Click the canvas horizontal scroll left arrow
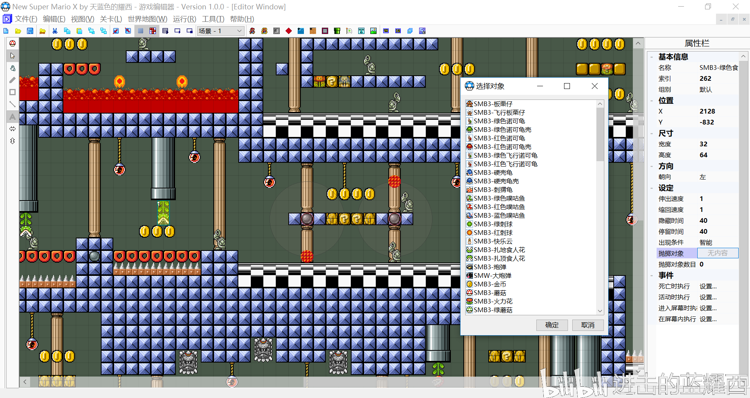 pyautogui.click(x=25, y=382)
